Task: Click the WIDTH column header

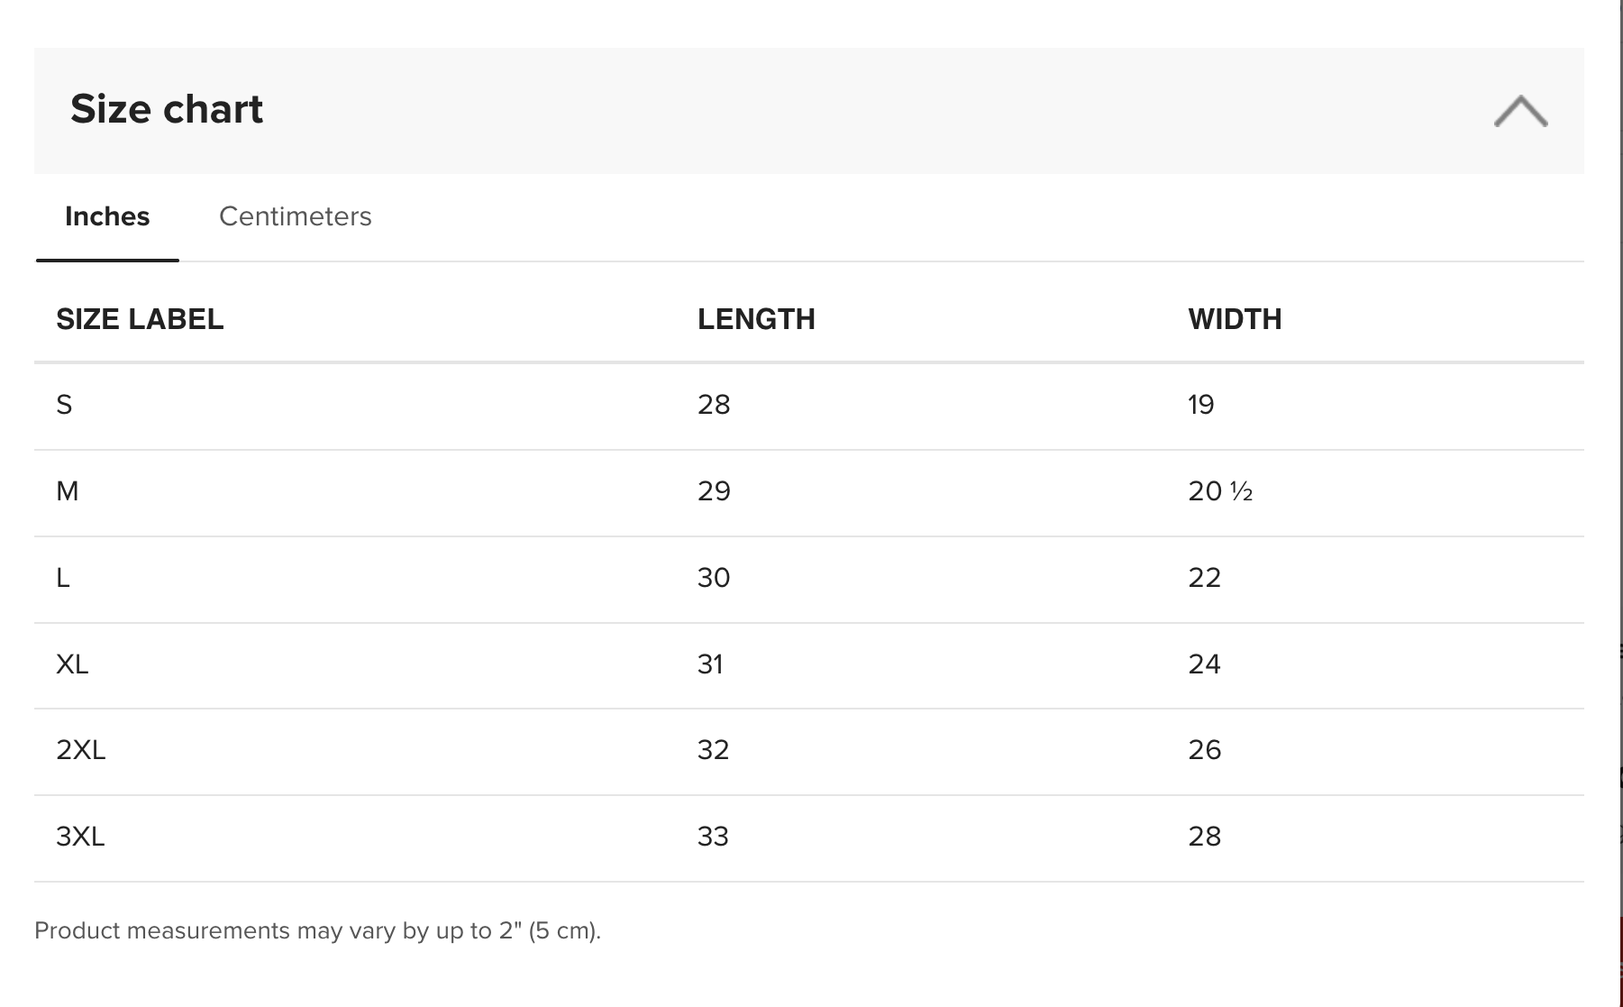Action: pos(1235,319)
